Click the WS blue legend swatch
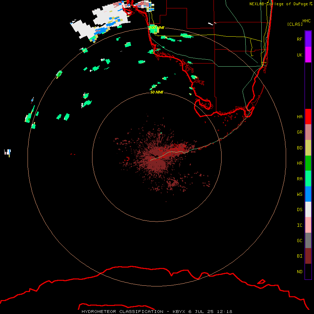This screenshot has width=314, height=314. coord(308,194)
